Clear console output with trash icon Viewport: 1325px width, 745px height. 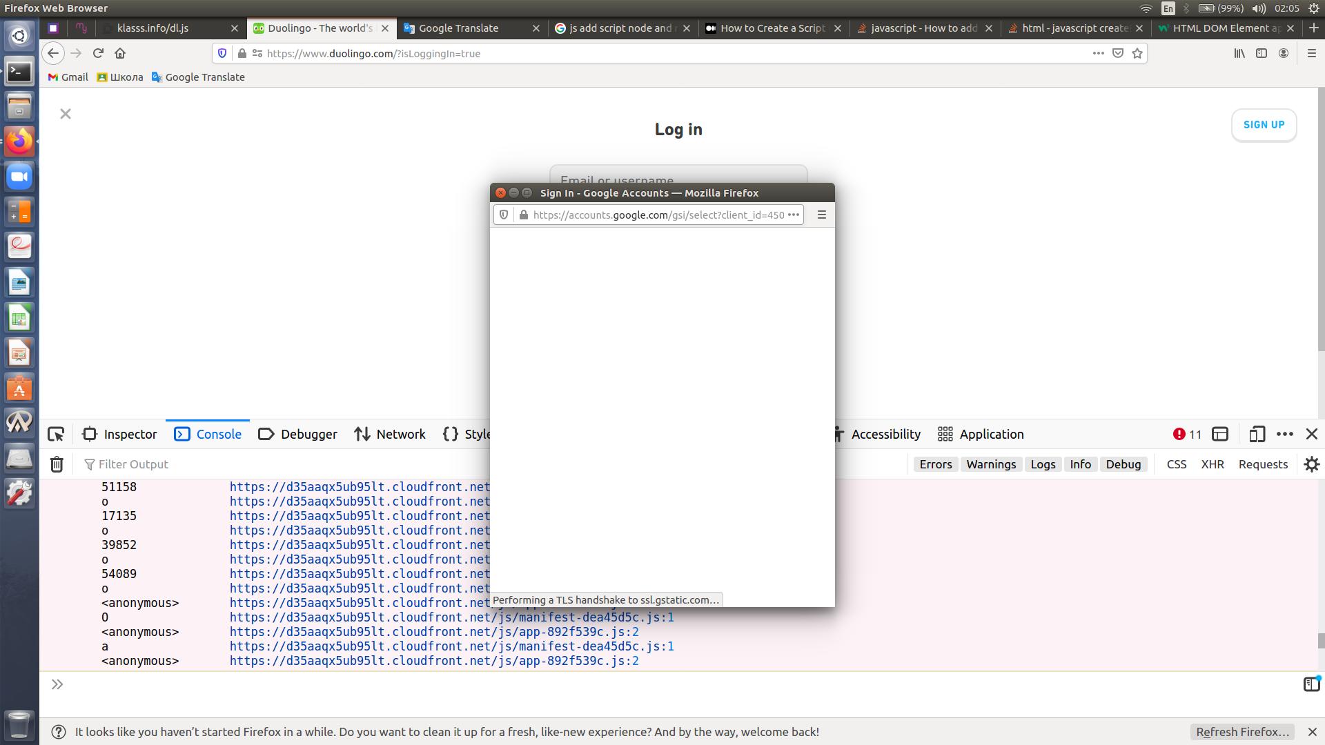pos(57,464)
